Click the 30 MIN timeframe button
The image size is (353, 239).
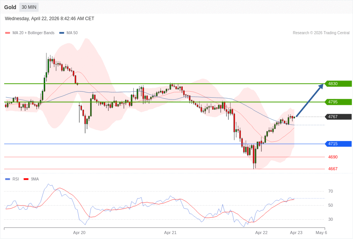29,7
